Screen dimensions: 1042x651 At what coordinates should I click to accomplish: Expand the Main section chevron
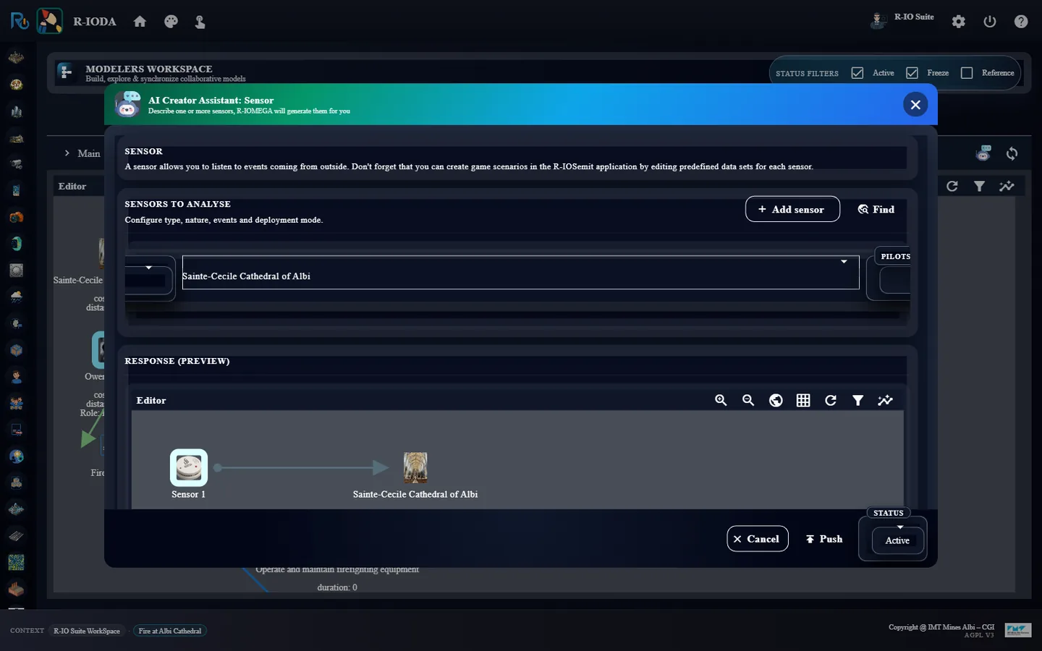pos(67,153)
